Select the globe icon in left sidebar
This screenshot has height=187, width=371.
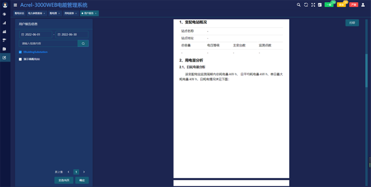click(4, 14)
